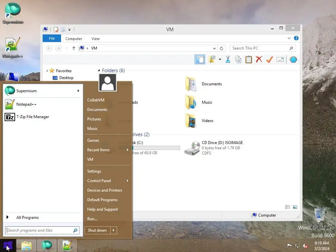
Task: Open the Computer ribbon tab
Action: click(73, 39)
